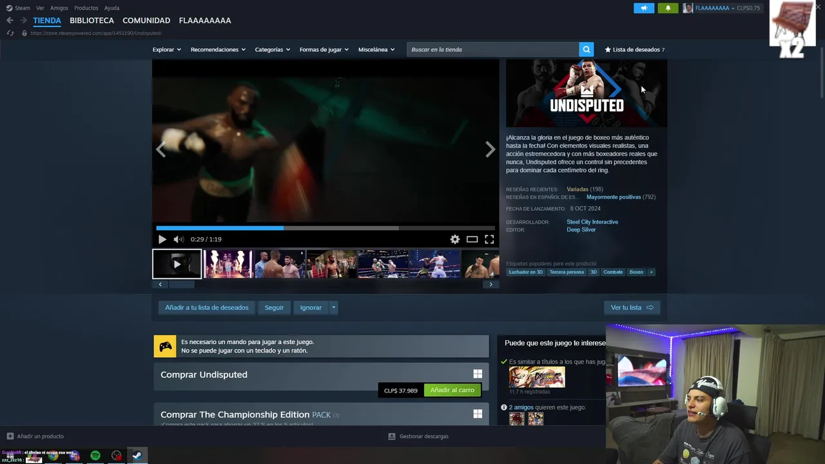Screen dimensions: 825x464
Task: Open the Productos menu
Action: [86, 8]
